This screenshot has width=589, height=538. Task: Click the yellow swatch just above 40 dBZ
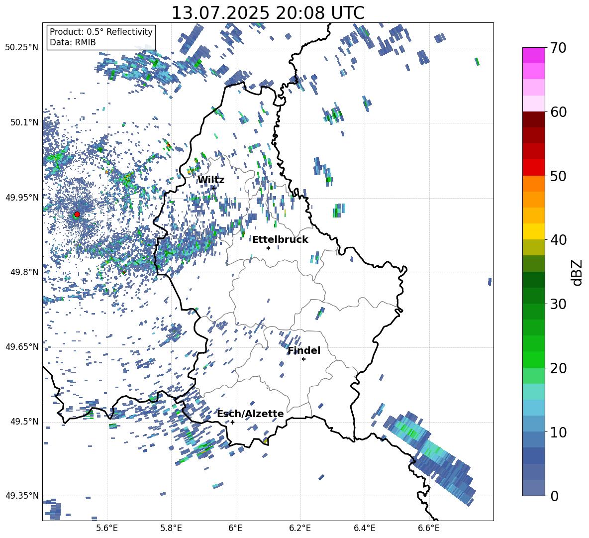533,231
